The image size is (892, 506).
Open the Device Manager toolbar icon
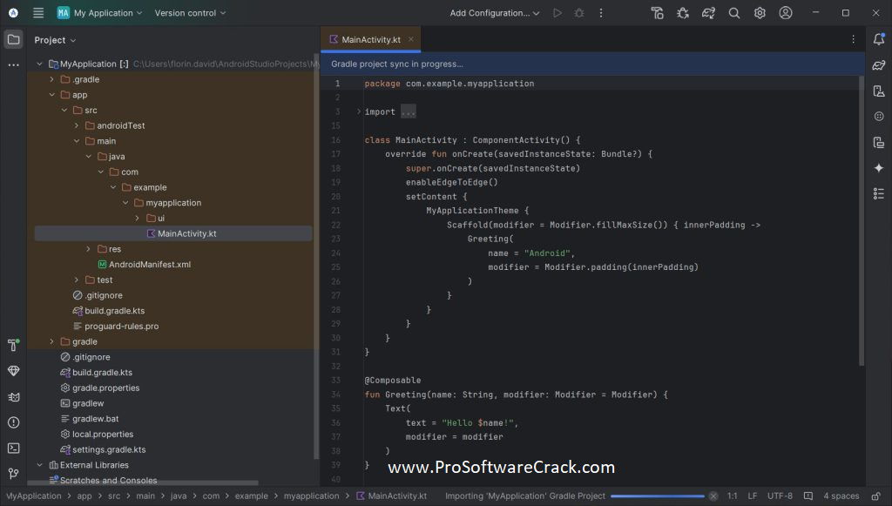(657, 12)
